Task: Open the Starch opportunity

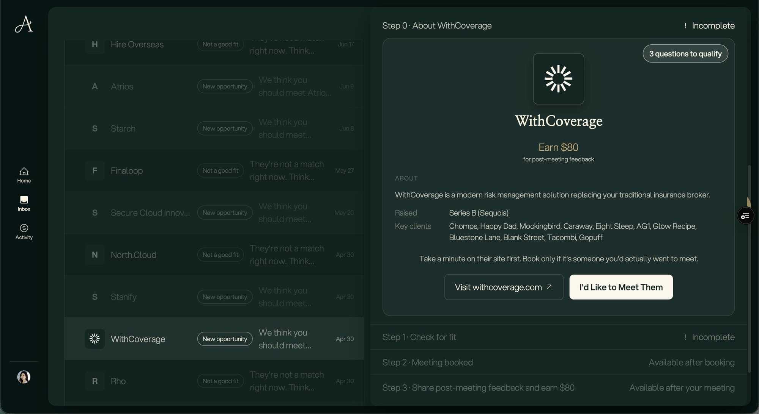Action: 214,128
